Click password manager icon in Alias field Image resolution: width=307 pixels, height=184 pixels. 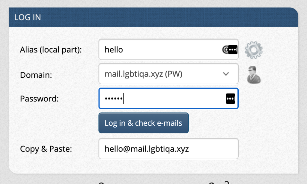pyautogui.click(x=233, y=50)
